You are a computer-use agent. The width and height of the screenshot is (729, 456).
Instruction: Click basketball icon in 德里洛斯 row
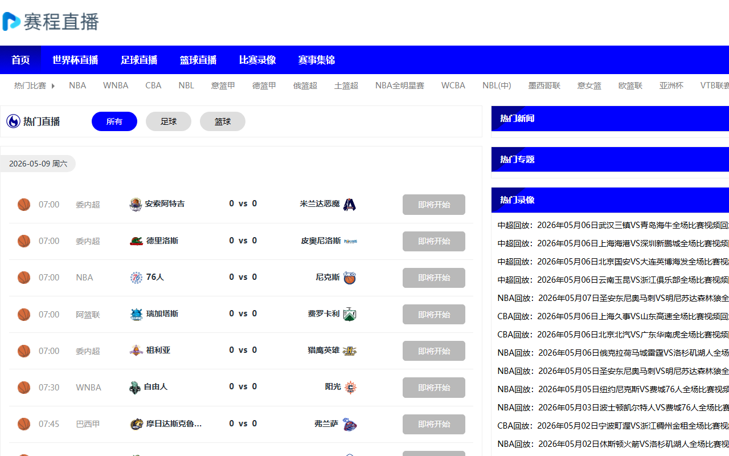[24, 241]
